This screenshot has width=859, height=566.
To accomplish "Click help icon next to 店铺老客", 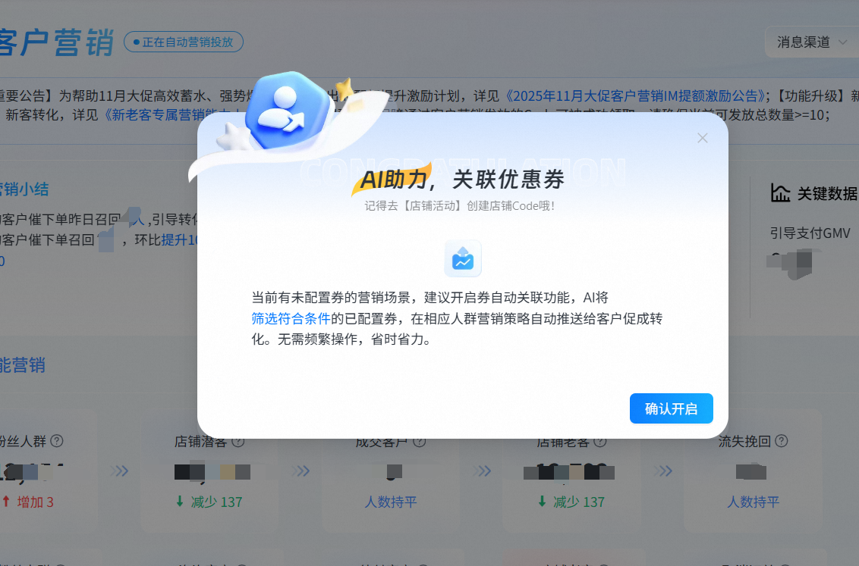I will [x=600, y=441].
